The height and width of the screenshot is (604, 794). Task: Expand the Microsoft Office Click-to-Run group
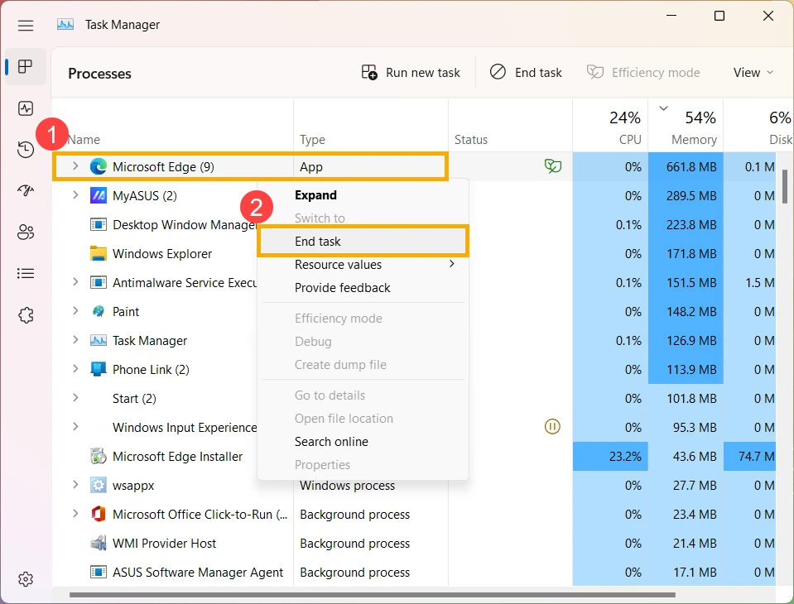(75, 514)
